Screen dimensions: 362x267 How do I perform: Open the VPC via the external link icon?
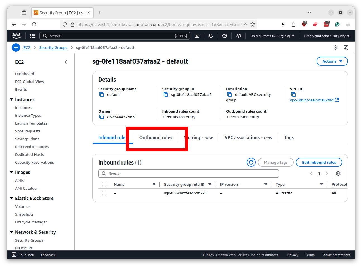point(337,100)
